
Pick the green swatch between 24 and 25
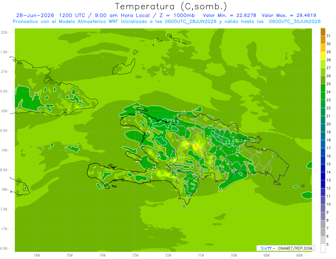click(323, 88)
